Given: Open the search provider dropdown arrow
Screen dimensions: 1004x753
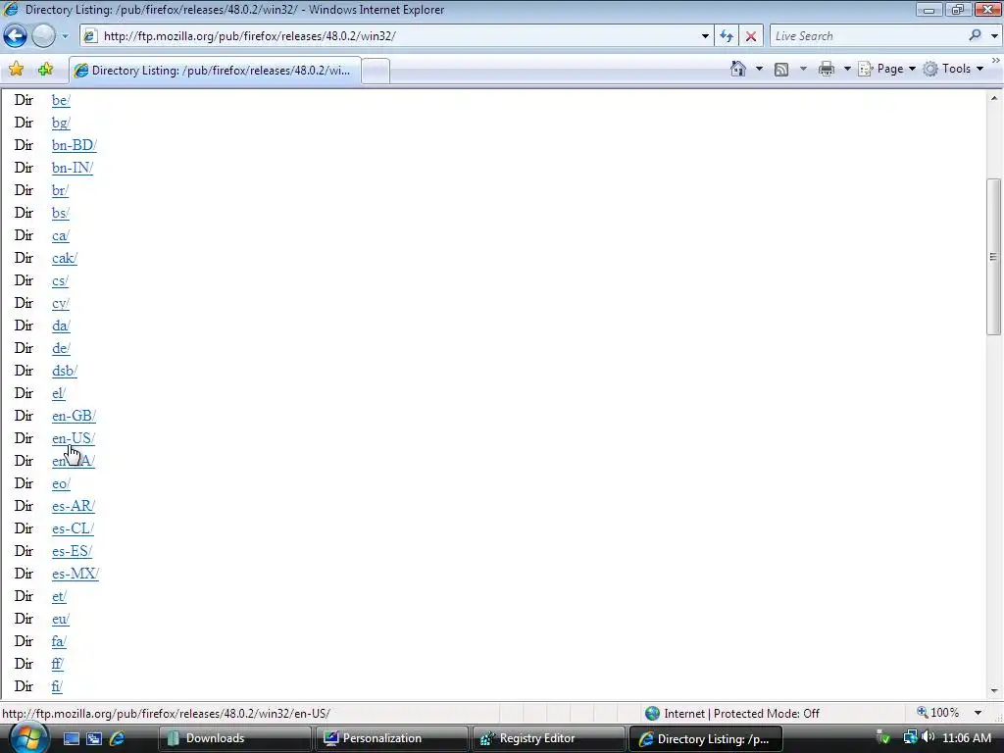Looking at the screenshot, I should click(x=994, y=36).
